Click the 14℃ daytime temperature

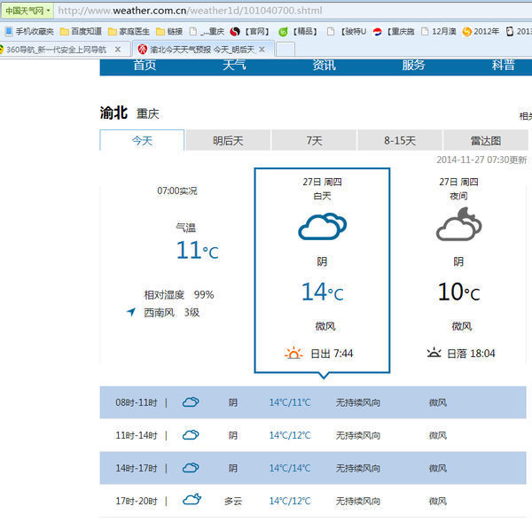323,292
